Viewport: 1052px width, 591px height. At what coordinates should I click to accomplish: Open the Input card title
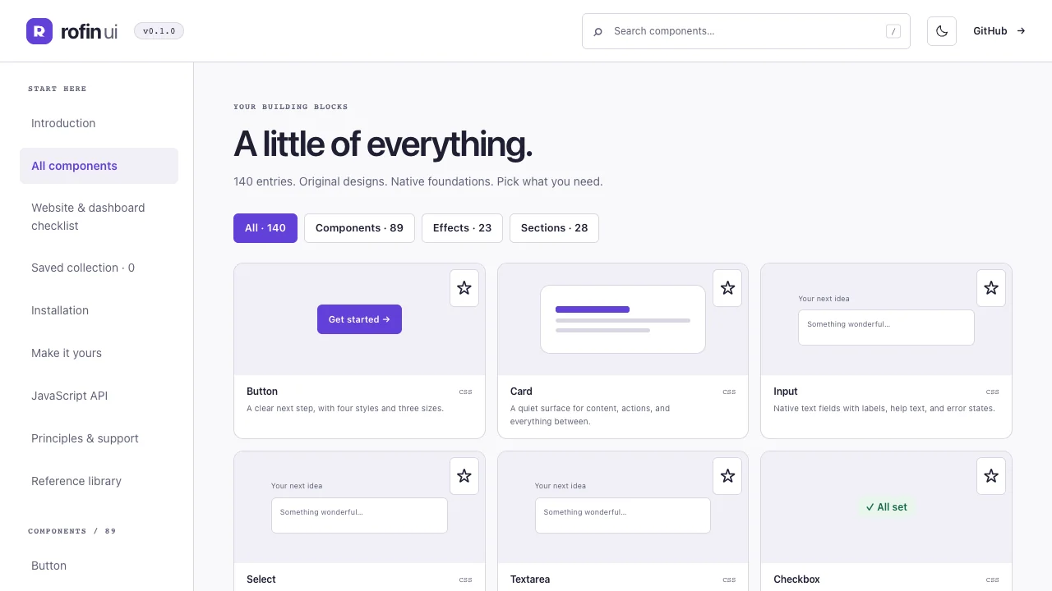[786, 392]
